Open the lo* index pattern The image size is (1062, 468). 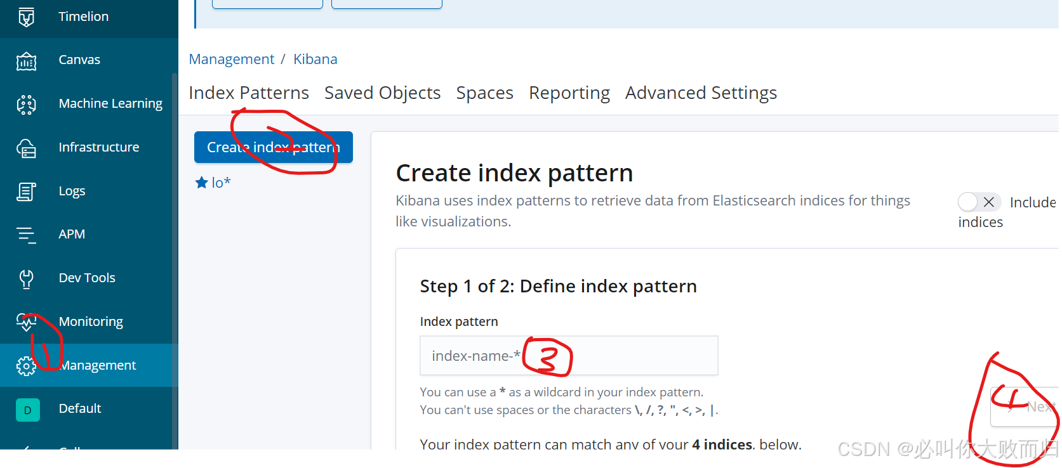[221, 183]
